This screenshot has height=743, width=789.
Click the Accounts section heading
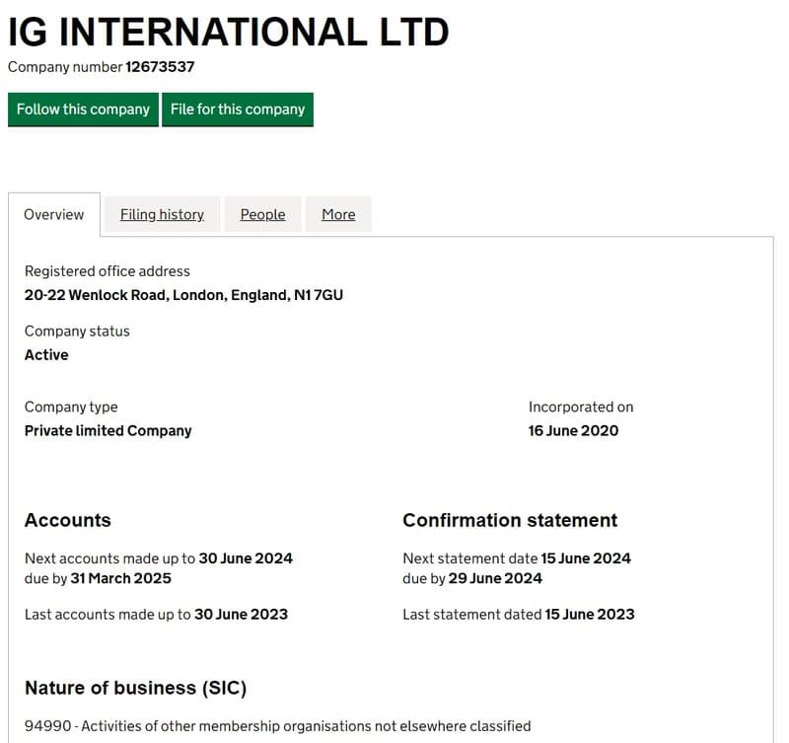(x=67, y=520)
